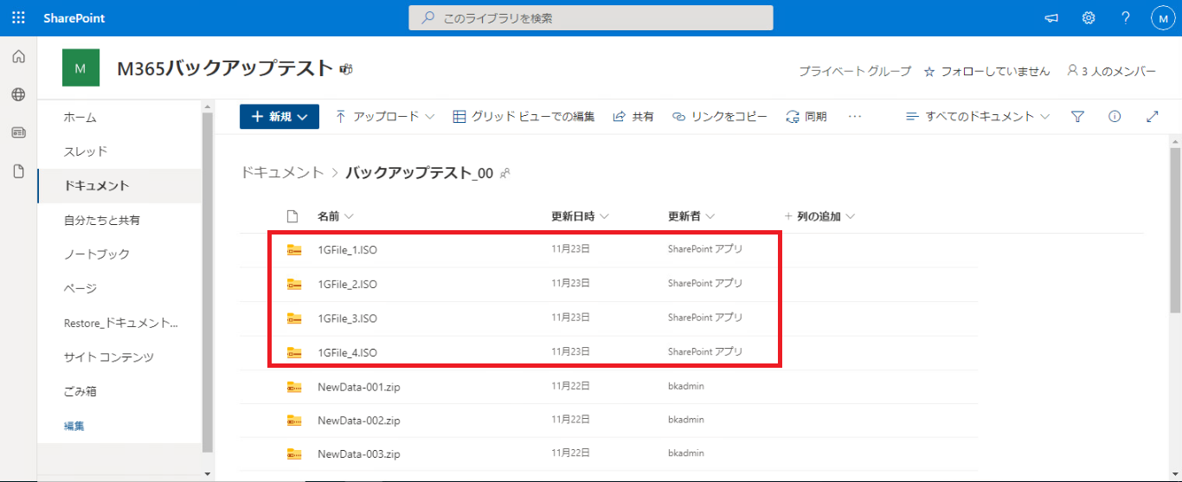Open the 1GFile_1.ISO item

point(347,250)
